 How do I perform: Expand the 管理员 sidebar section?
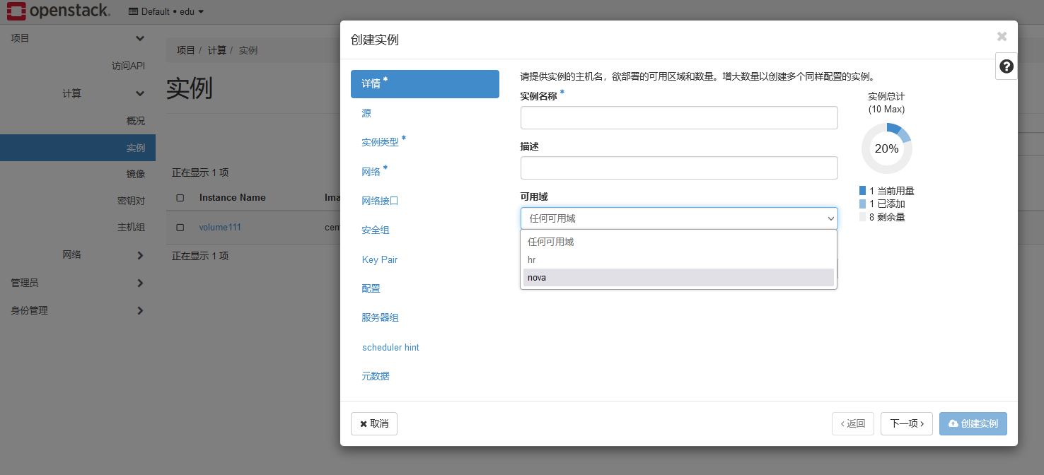pos(78,283)
